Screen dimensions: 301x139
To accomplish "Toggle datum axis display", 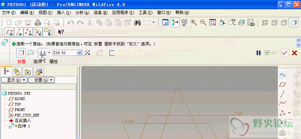I will (x=19, y=32).
